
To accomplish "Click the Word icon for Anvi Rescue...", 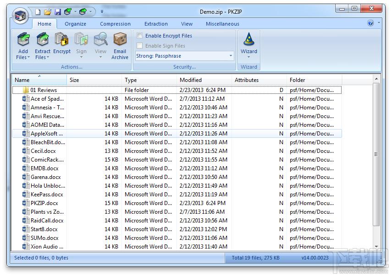I will point(26,116).
